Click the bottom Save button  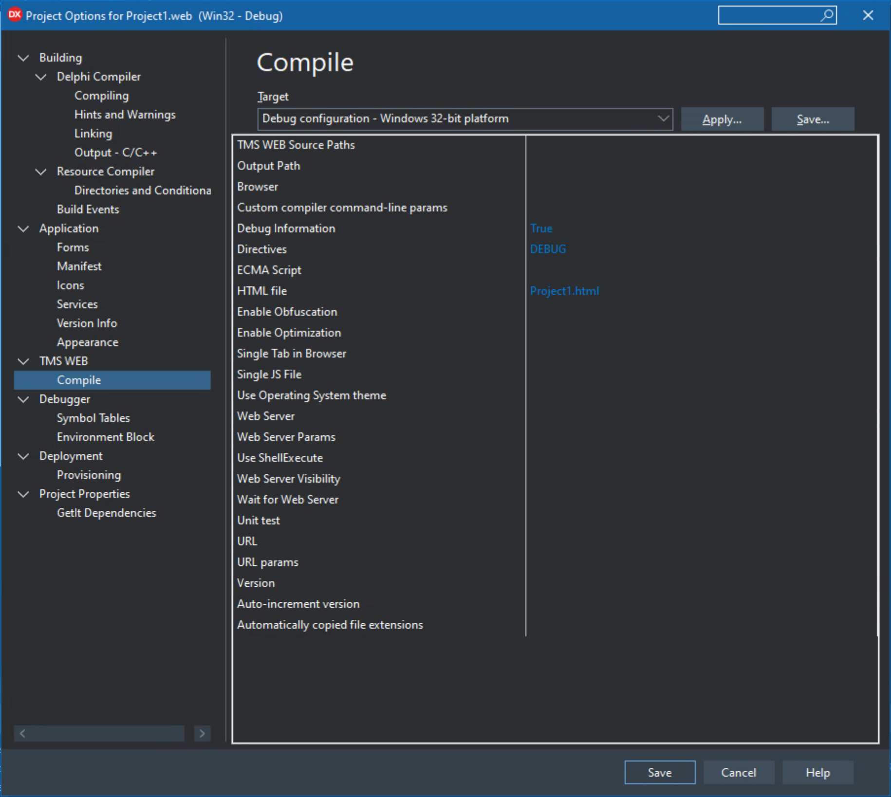pyautogui.click(x=660, y=772)
